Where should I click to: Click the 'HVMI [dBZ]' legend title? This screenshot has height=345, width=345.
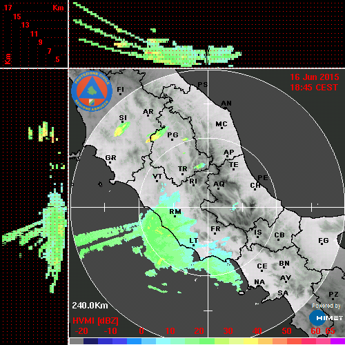click(x=95, y=321)
